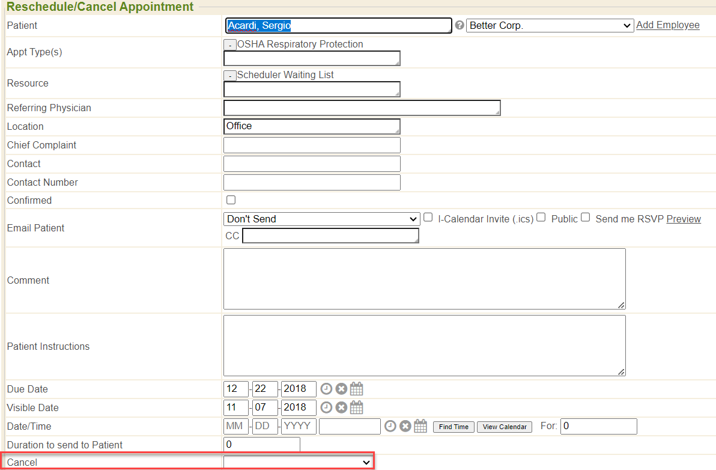This screenshot has width=716, height=470.
Task: Open the calendar picker for Visible Date
Action: coord(357,407)
